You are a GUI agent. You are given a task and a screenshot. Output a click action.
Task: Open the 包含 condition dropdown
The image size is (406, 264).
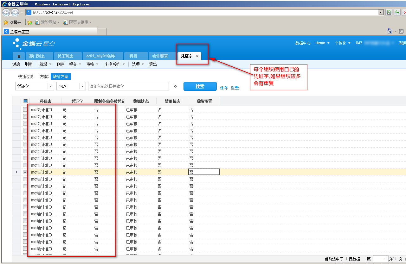pos(82,86)
